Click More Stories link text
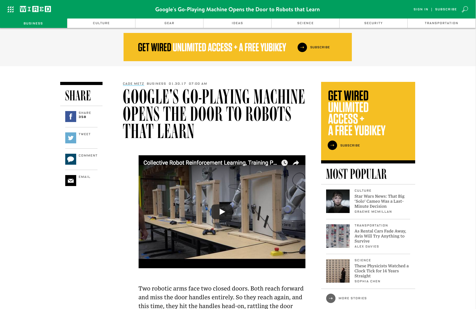Image resolution: width=476 pixels, height=309 pixels. coord(352,298)
